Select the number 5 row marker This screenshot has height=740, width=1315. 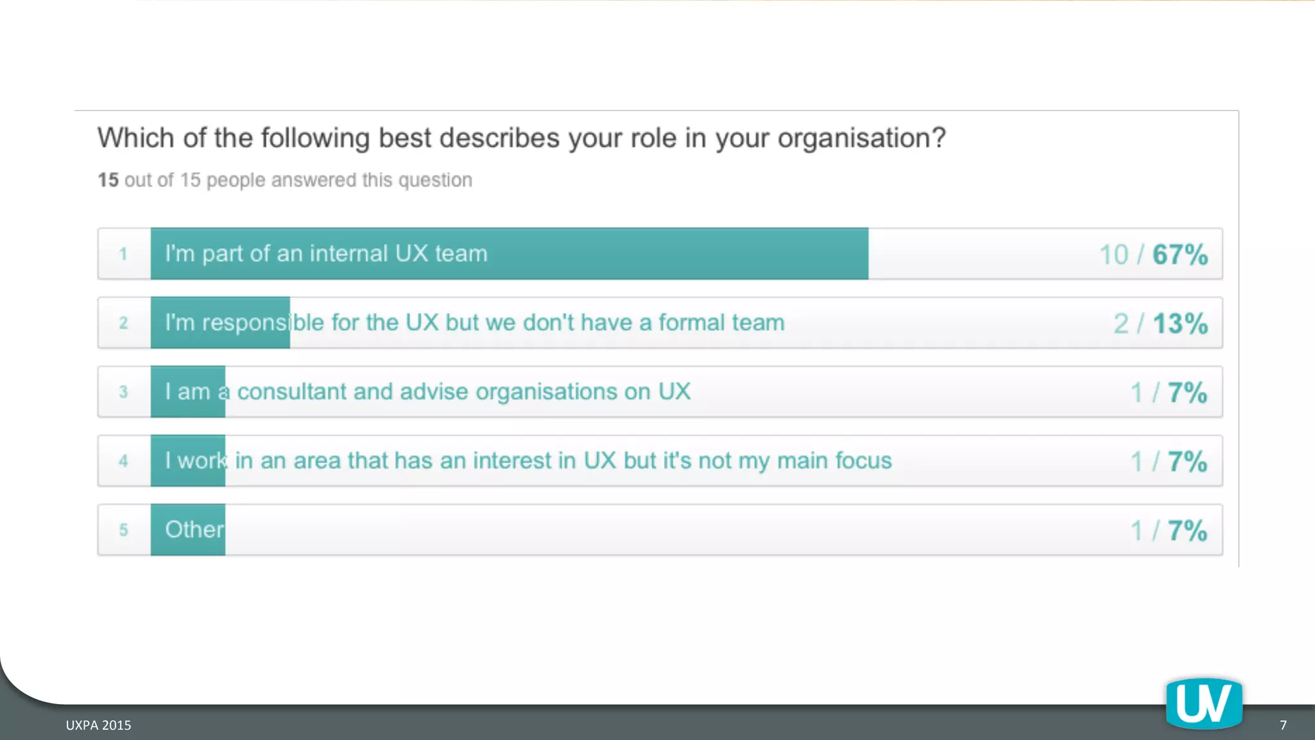[123, 530]
